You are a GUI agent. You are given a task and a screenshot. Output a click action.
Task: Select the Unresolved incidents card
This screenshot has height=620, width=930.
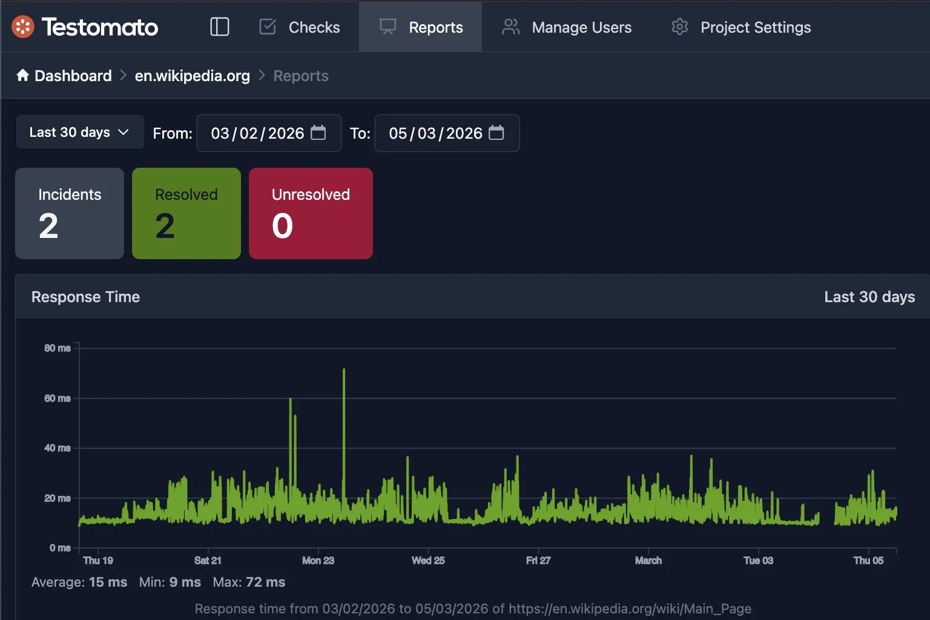point(311,213)
